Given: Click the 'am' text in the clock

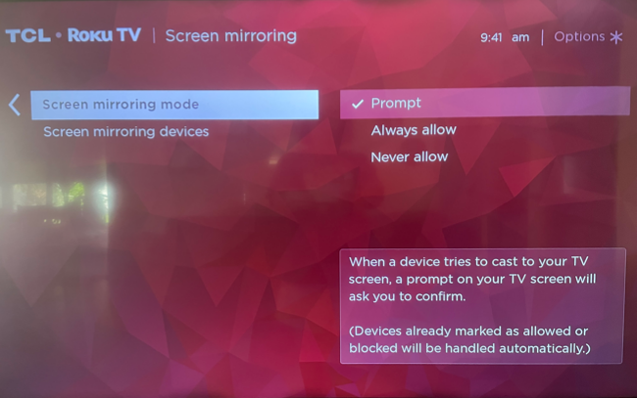Looking at the screenshot, I should pyautogui.click(x=520, y=38).
